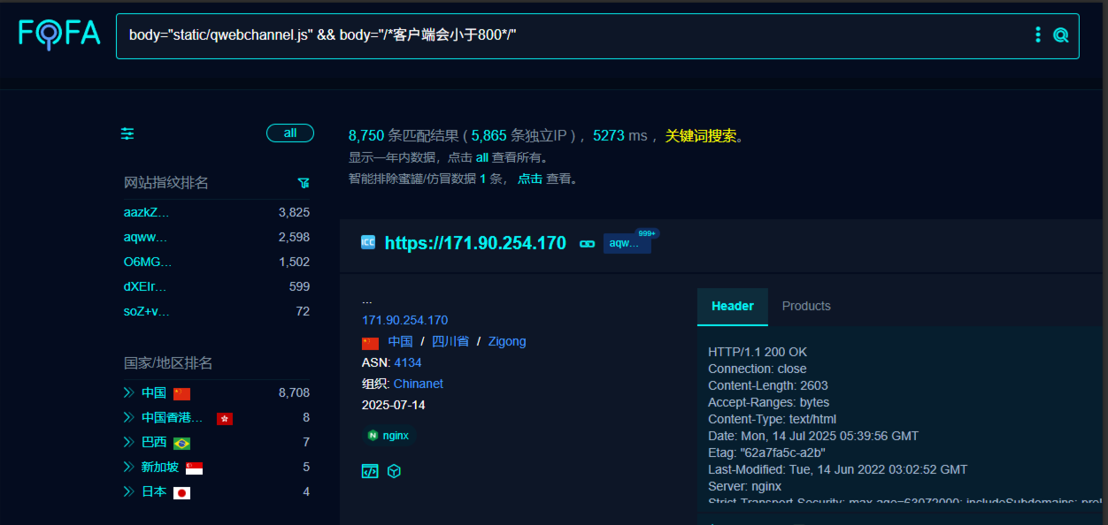1108x525 pixels.
Task: Open the three-dot search options menu
Action: tap(1038, 34)
